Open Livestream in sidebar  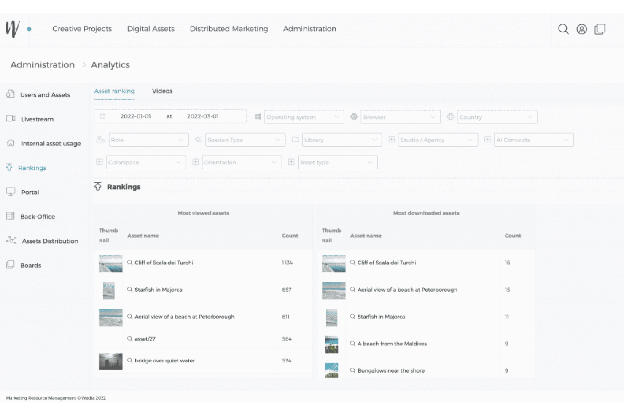tap(38, 119)
